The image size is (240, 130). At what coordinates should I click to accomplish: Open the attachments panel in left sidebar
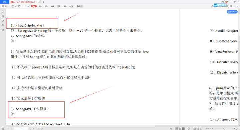tap(3, 25)
